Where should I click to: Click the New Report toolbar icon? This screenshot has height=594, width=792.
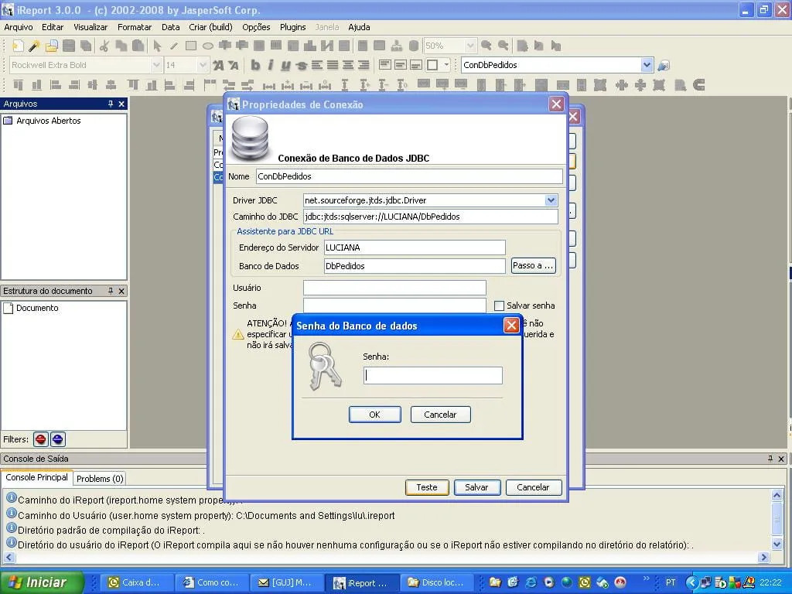(x=18, y=46)
